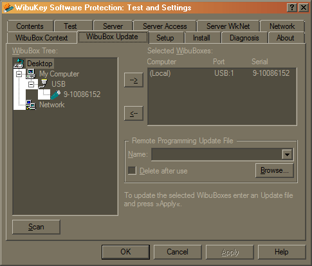The height and width of the screenshot is (266, 312).
Task: Click the Cancel button
Action: click(178, 252)
